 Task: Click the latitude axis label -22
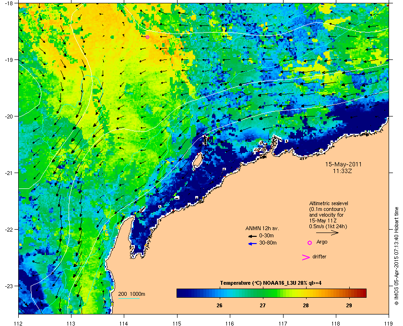pos(9,230)
